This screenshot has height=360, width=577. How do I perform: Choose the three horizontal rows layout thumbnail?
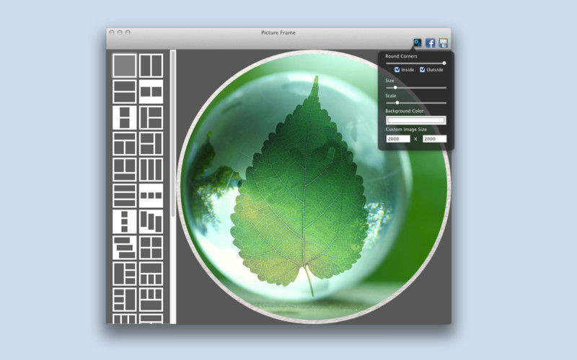[124, 195]
